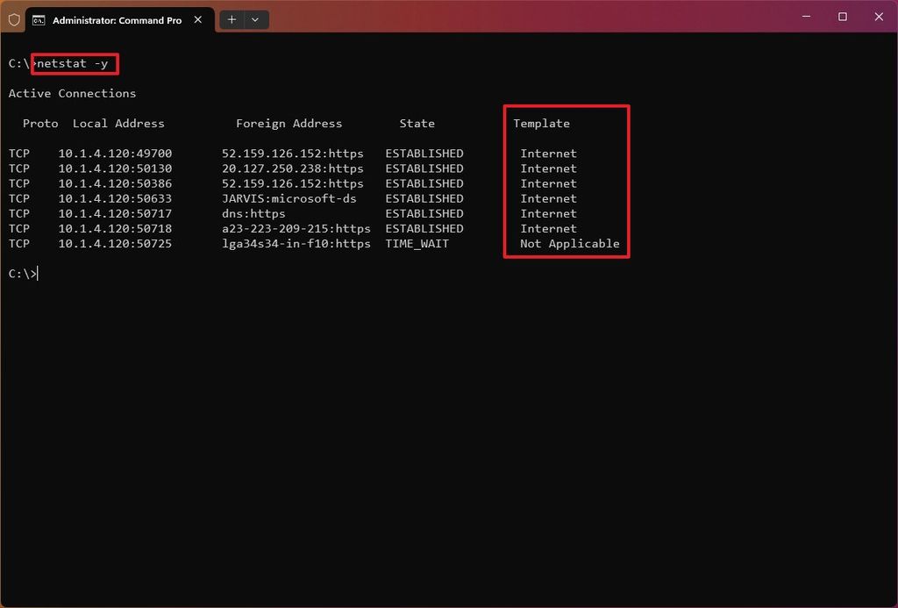
Task: Maximize the terminal window
Action: 841,17
